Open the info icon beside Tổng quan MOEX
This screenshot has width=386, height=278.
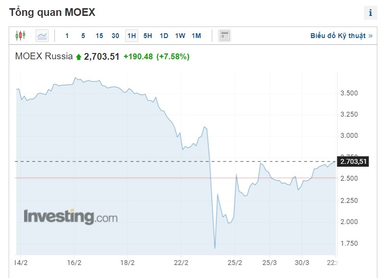370,13
